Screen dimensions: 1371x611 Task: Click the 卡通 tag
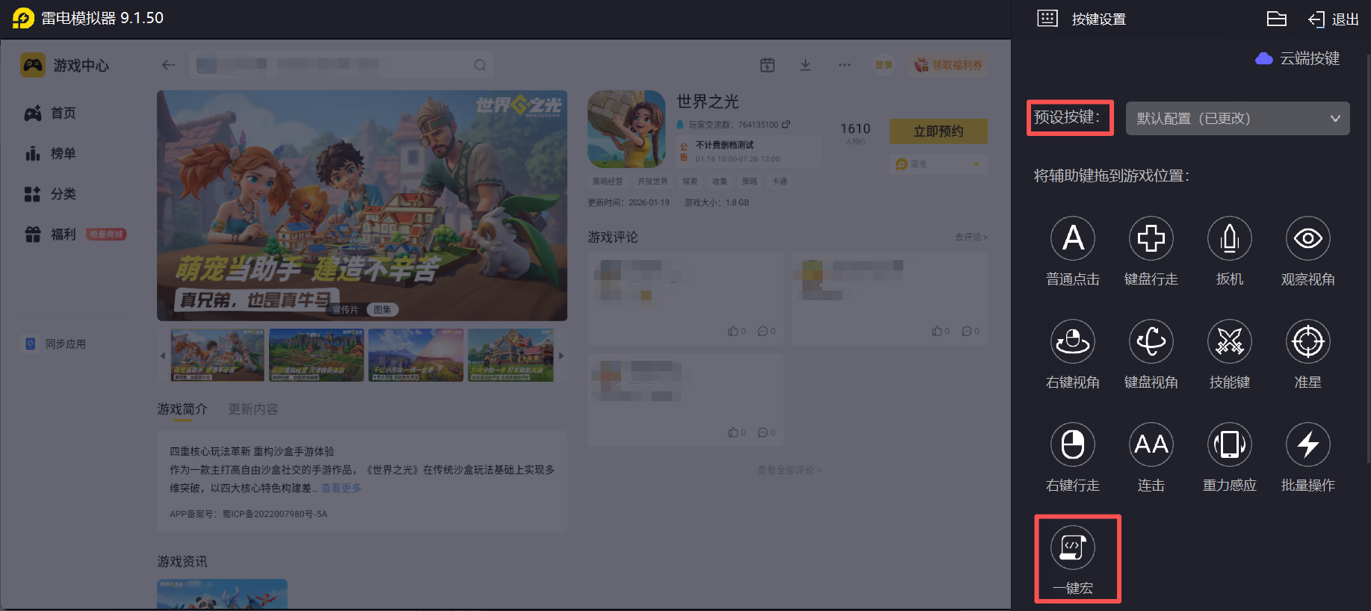tap(779, 182)
